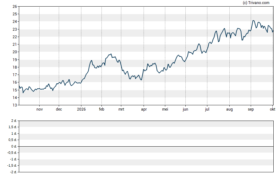Click the 'feb' month label
Viewport: 279px width, 177px height.
(x=101, y=109)
